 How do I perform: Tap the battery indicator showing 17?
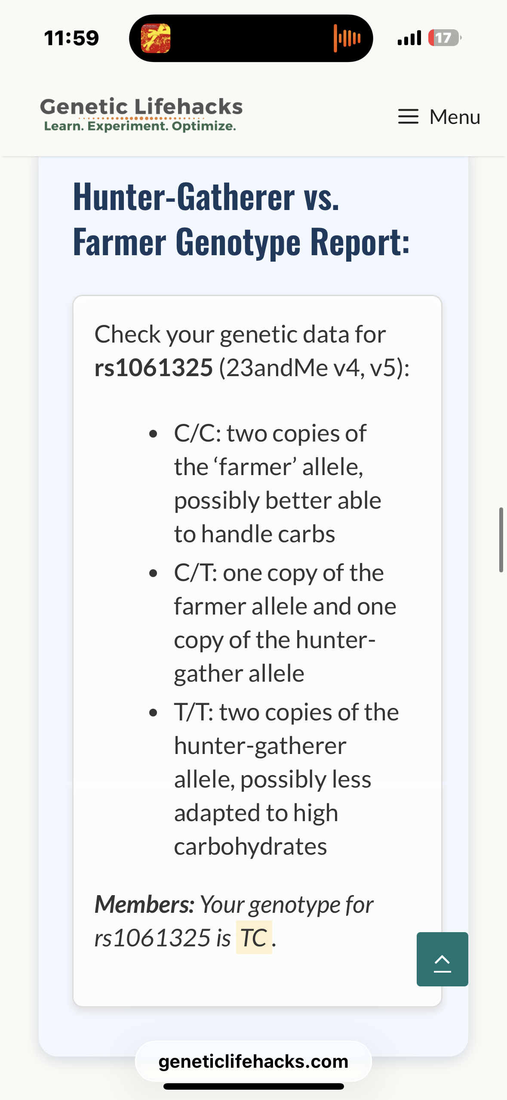point(444,38)
